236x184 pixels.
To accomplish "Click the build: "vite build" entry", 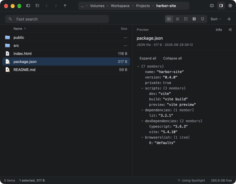I will coord(168,99).
